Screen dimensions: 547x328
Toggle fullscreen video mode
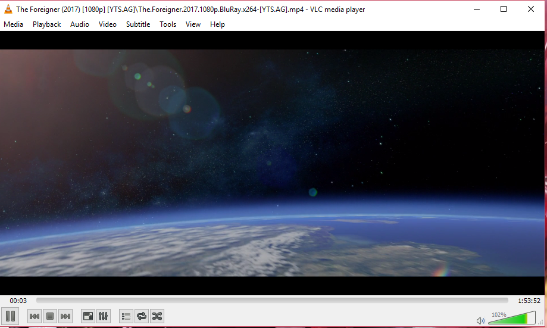88,317
